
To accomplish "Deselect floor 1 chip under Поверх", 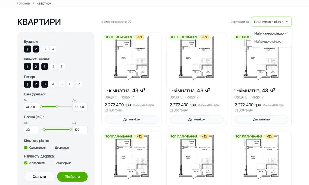I will pyautogui.click(x=27, y=84).
